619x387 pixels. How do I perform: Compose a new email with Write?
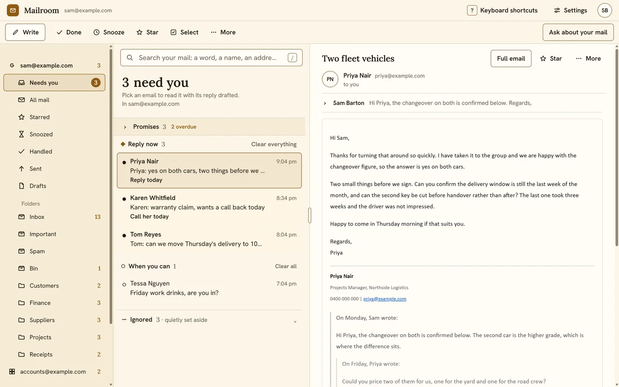pos(26,32)
